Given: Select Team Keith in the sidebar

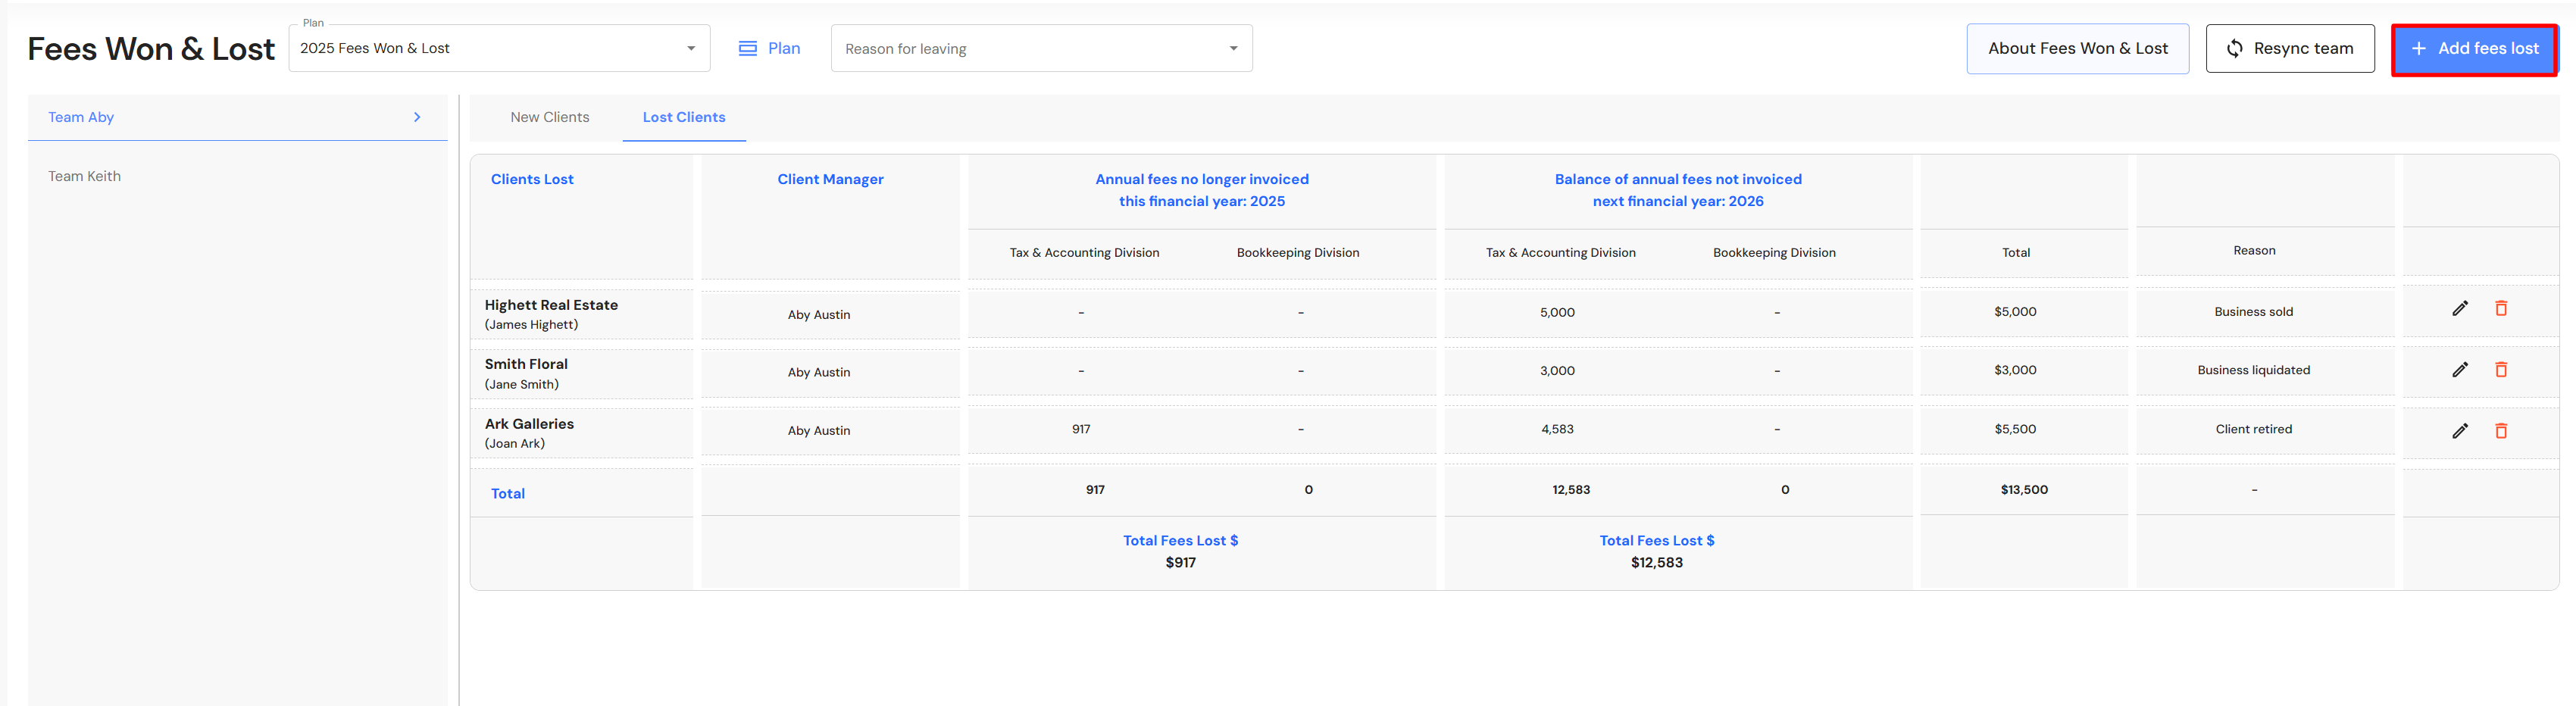Looking at the screenshot, I should click(85, 177).
